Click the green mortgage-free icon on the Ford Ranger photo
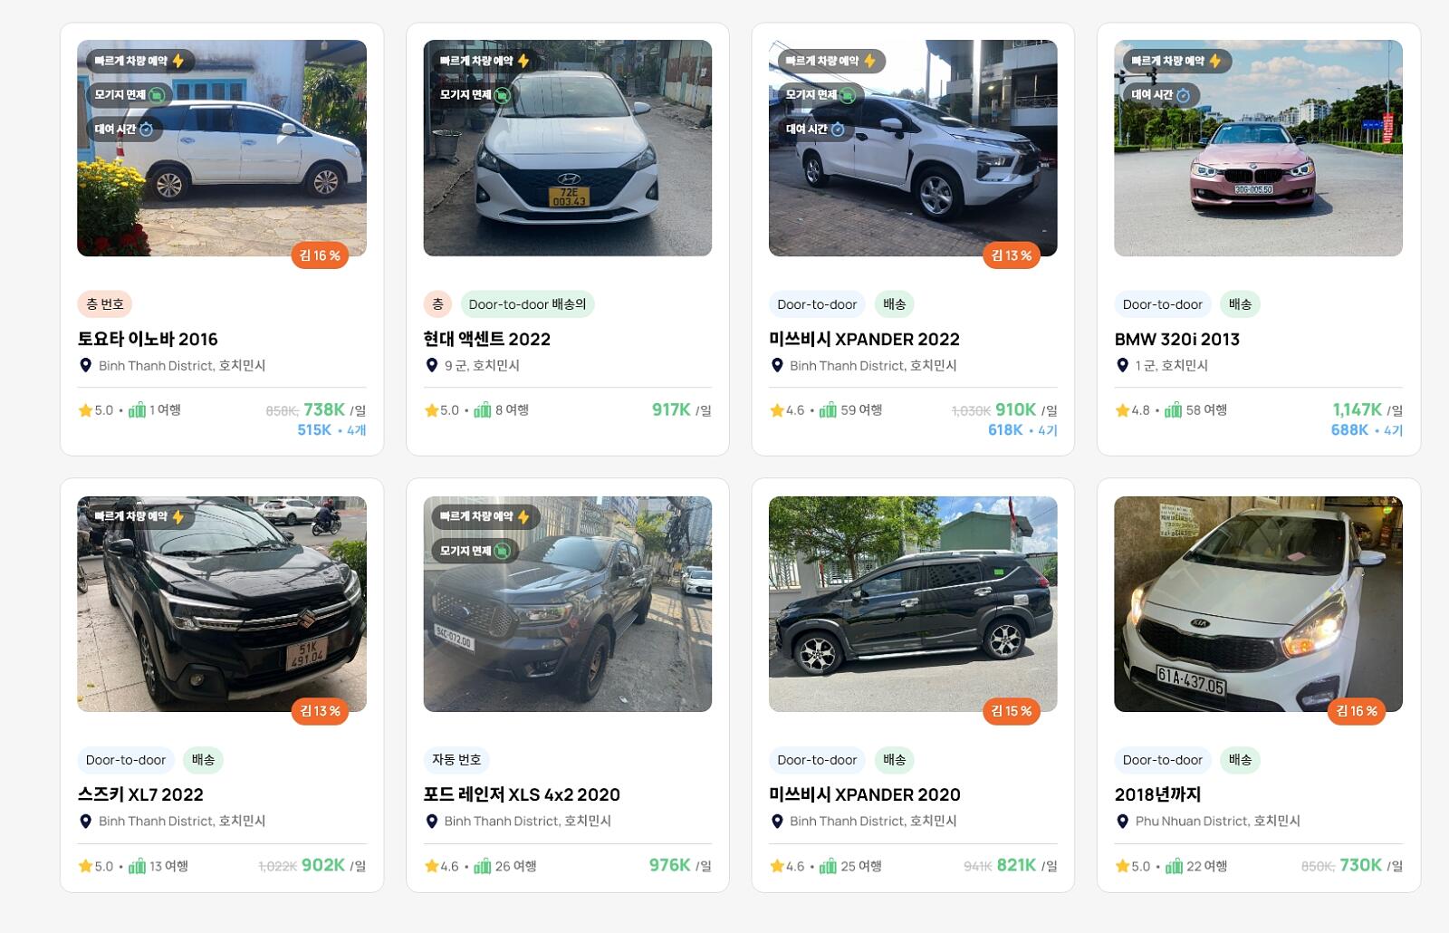1449x933 pixels. 503,551
